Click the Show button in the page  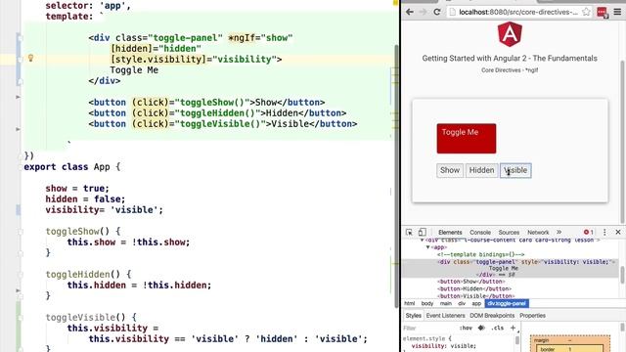(x=450, y=170)
